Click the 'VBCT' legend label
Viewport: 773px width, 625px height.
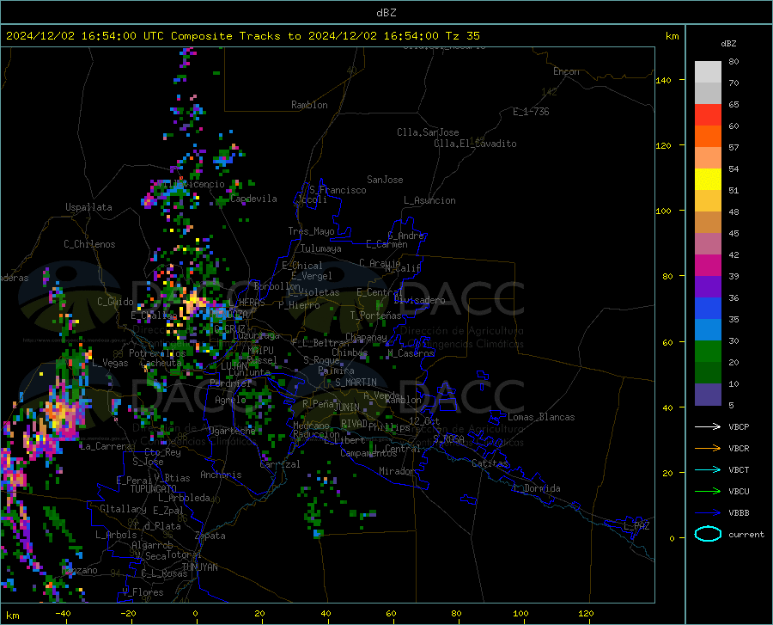tap(739, 469)
